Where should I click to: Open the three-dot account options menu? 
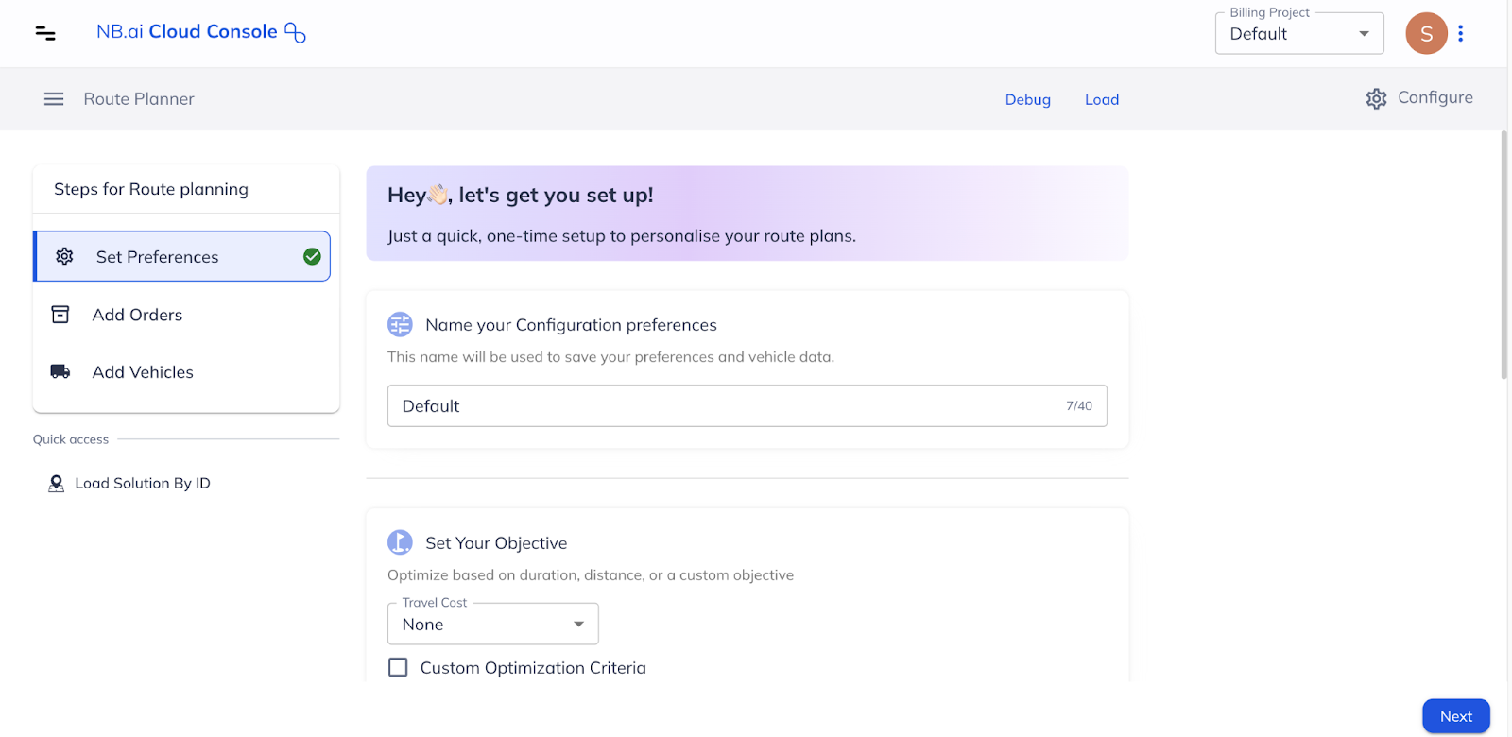(x=1461, y=34)
